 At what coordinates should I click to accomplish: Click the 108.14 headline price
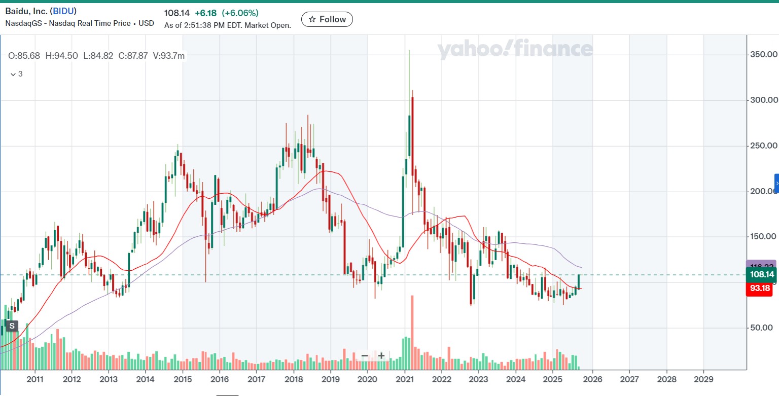(x=176, y=13)
